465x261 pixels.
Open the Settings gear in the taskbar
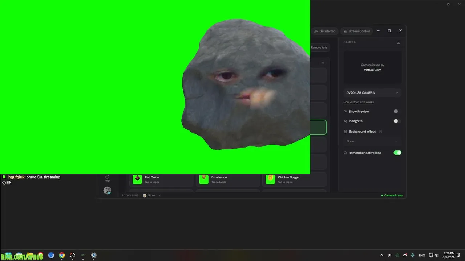click(x=93, y=255)
